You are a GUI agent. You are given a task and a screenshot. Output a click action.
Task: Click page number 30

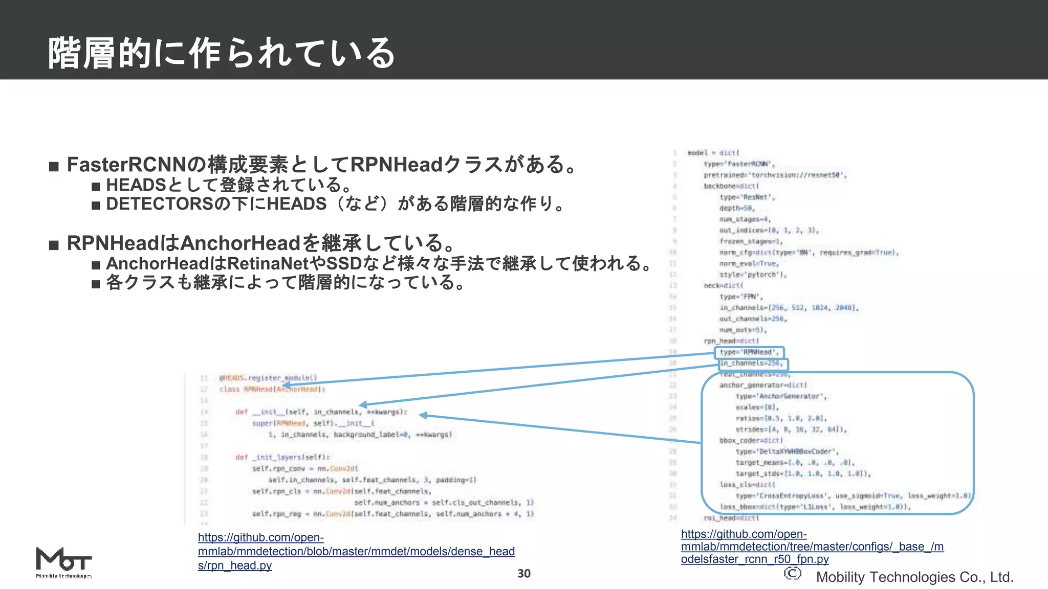coord(524,574)
